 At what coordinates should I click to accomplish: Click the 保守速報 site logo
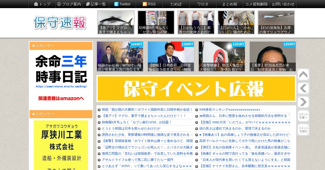pyautogui.click(x=60, y=23)
